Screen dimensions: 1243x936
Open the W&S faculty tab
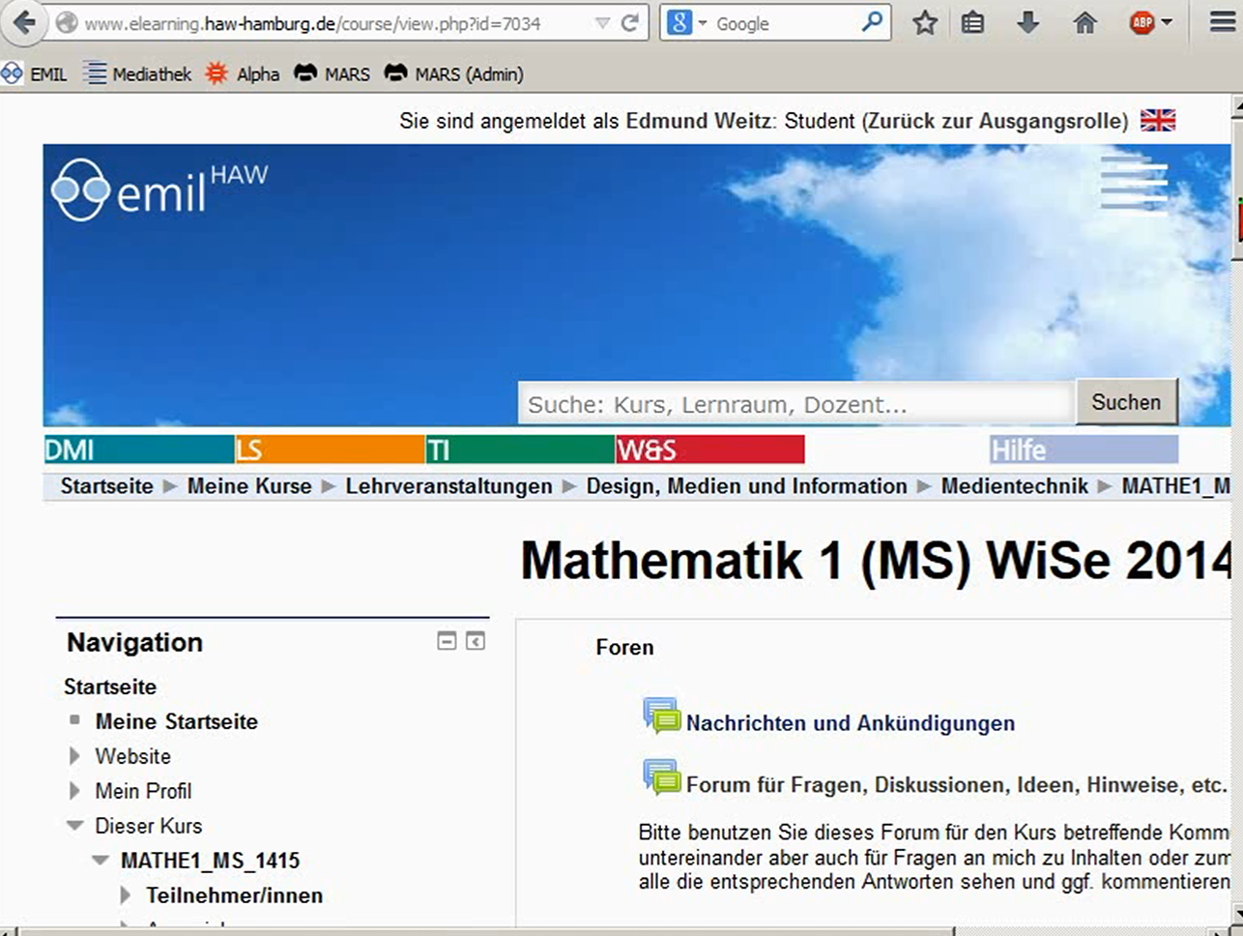tap(710, 450)
